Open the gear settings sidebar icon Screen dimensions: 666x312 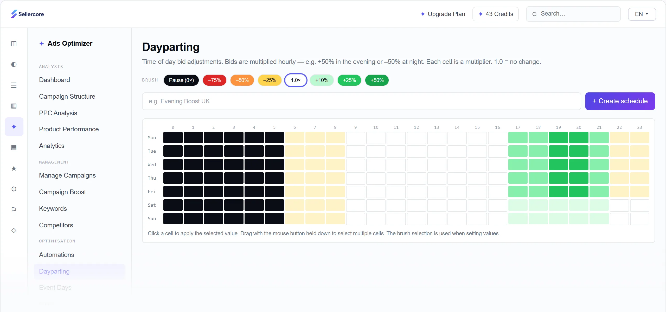[x=14, y=189]
